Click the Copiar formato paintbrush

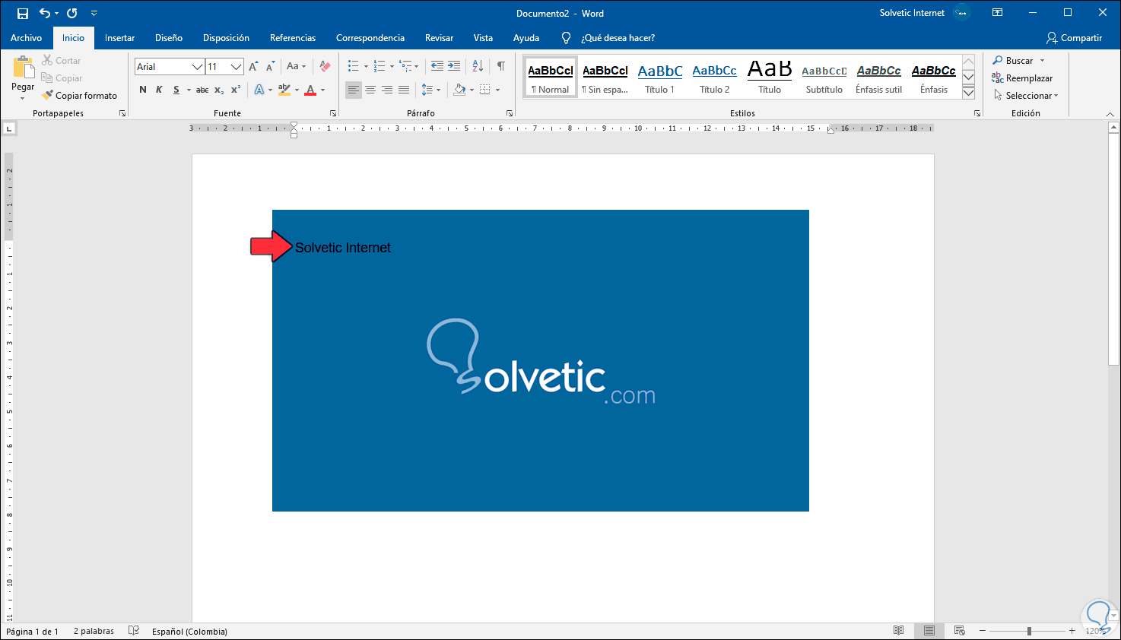pyautogui.click(x=80, y=96)
